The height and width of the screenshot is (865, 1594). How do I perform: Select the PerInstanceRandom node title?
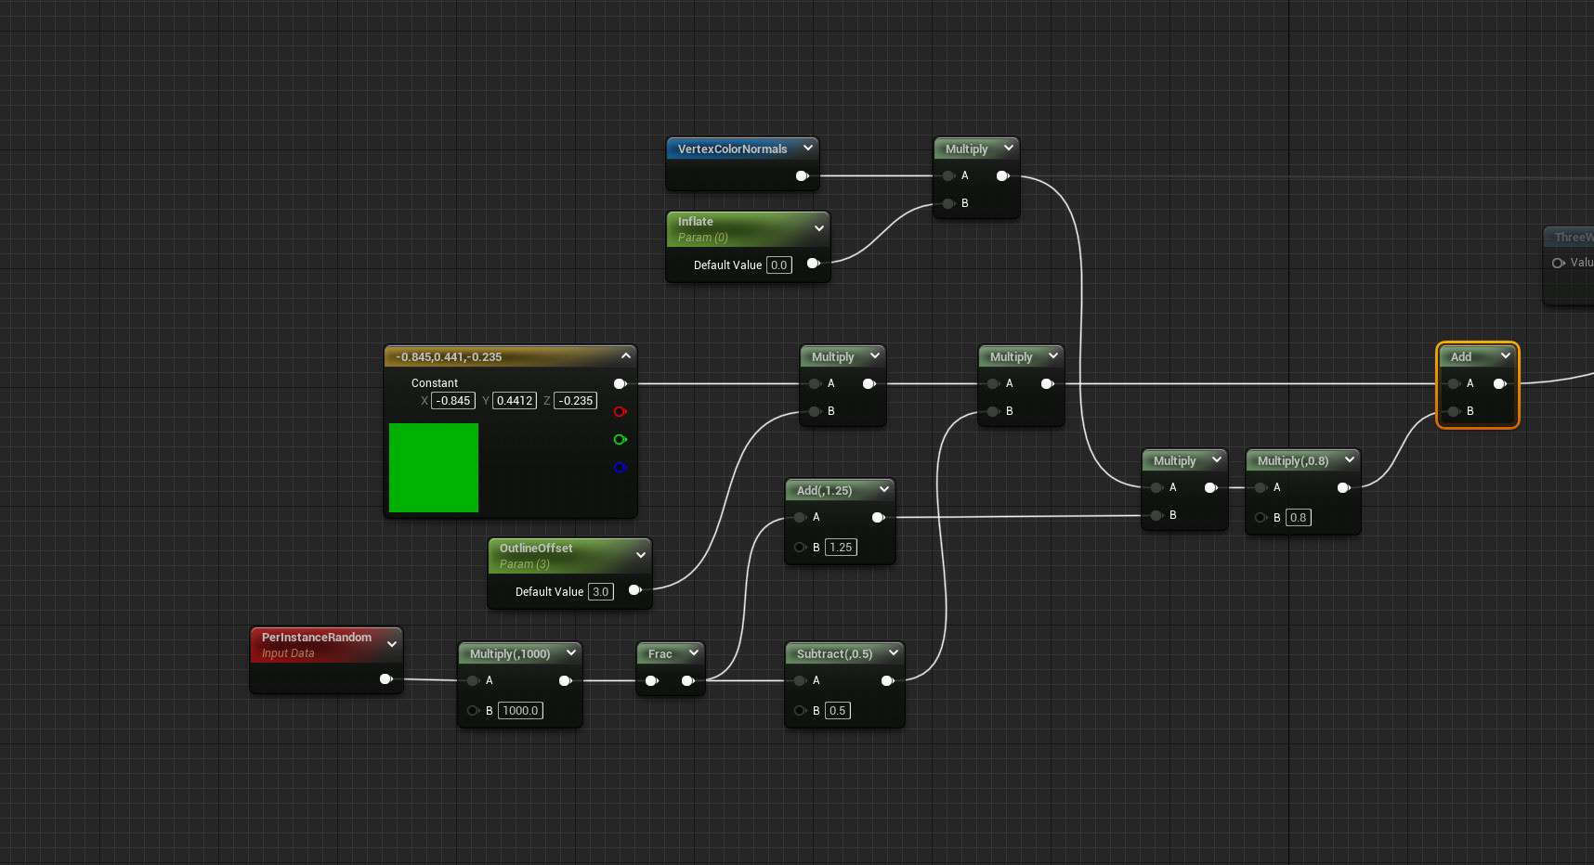[317, 637]
